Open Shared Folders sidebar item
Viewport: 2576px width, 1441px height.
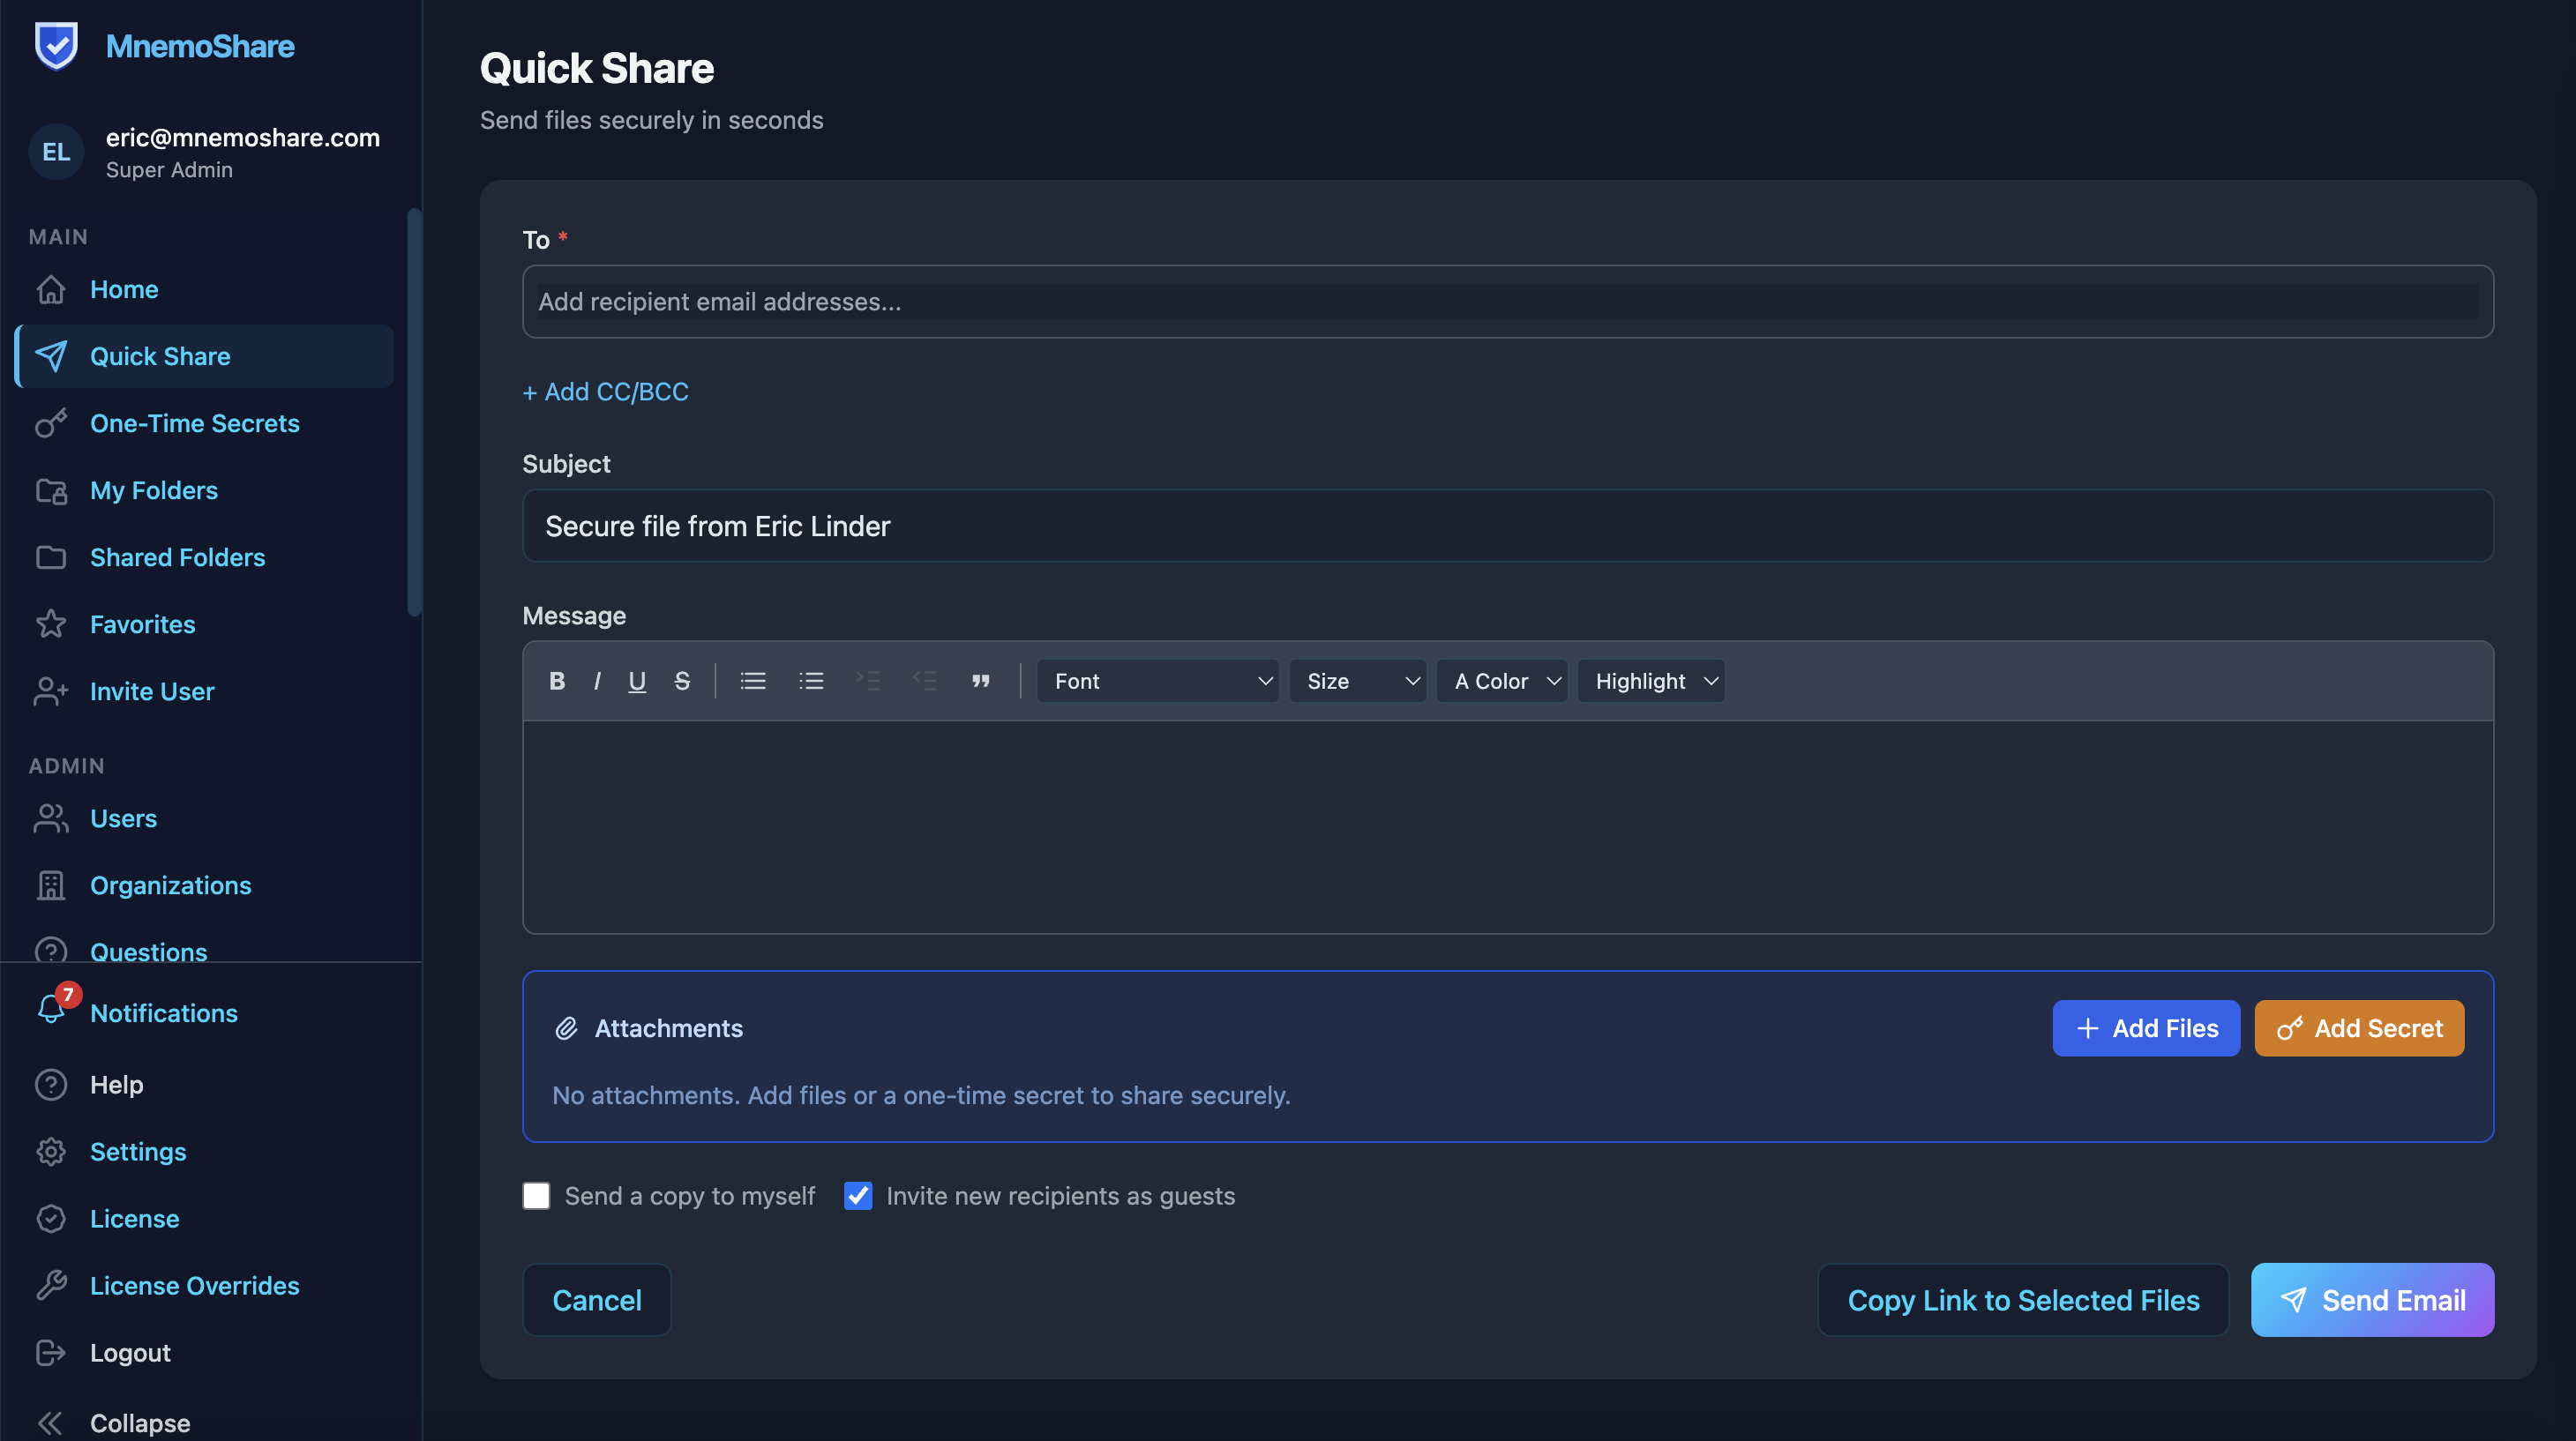[177, 556]
